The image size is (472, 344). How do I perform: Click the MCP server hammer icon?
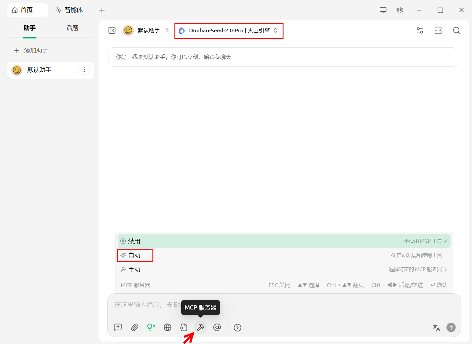tap(200, 328)
